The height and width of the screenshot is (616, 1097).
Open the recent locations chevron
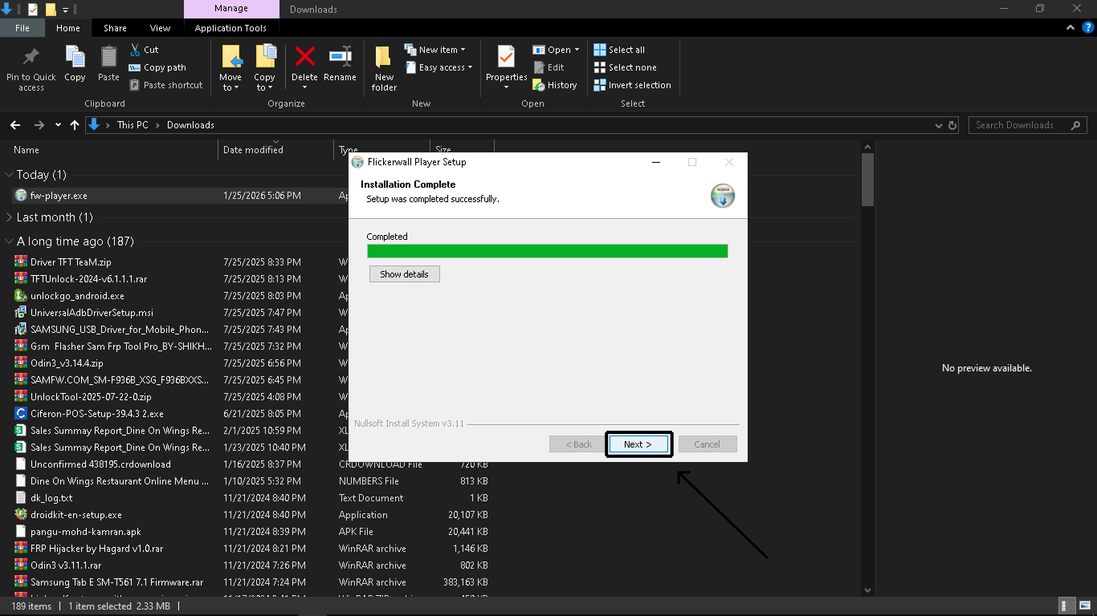pyautogui.click(x=58, y=125)
